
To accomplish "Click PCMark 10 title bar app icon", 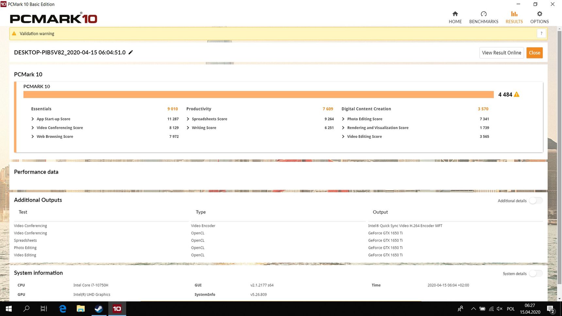I will (4, 4).
